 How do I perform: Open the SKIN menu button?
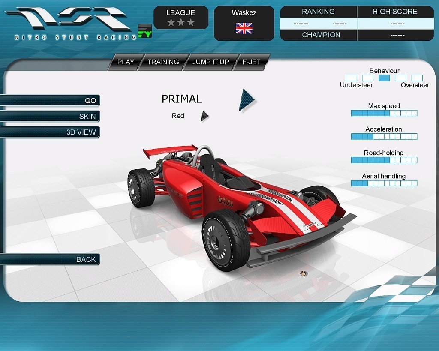pos(50,116)
